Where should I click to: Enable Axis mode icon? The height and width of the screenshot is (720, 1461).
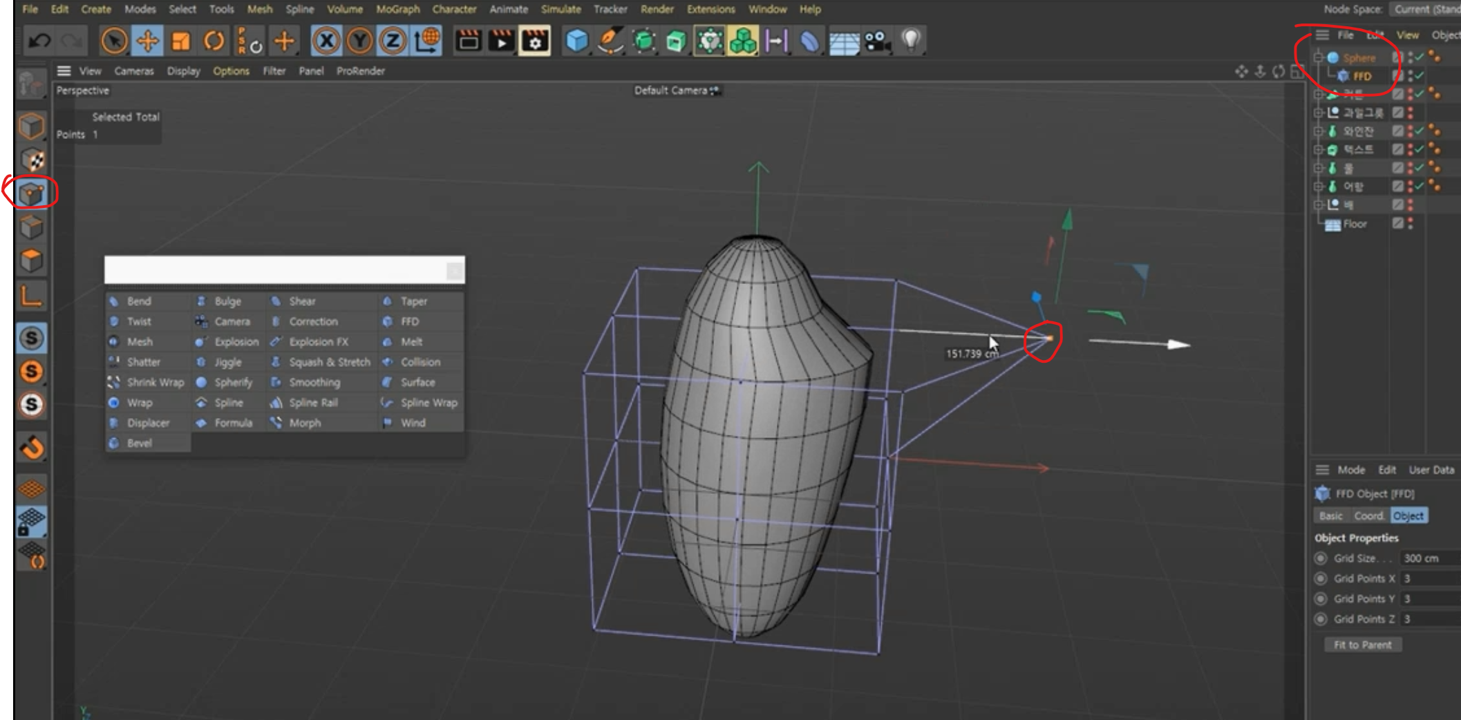tap(31, 296)
